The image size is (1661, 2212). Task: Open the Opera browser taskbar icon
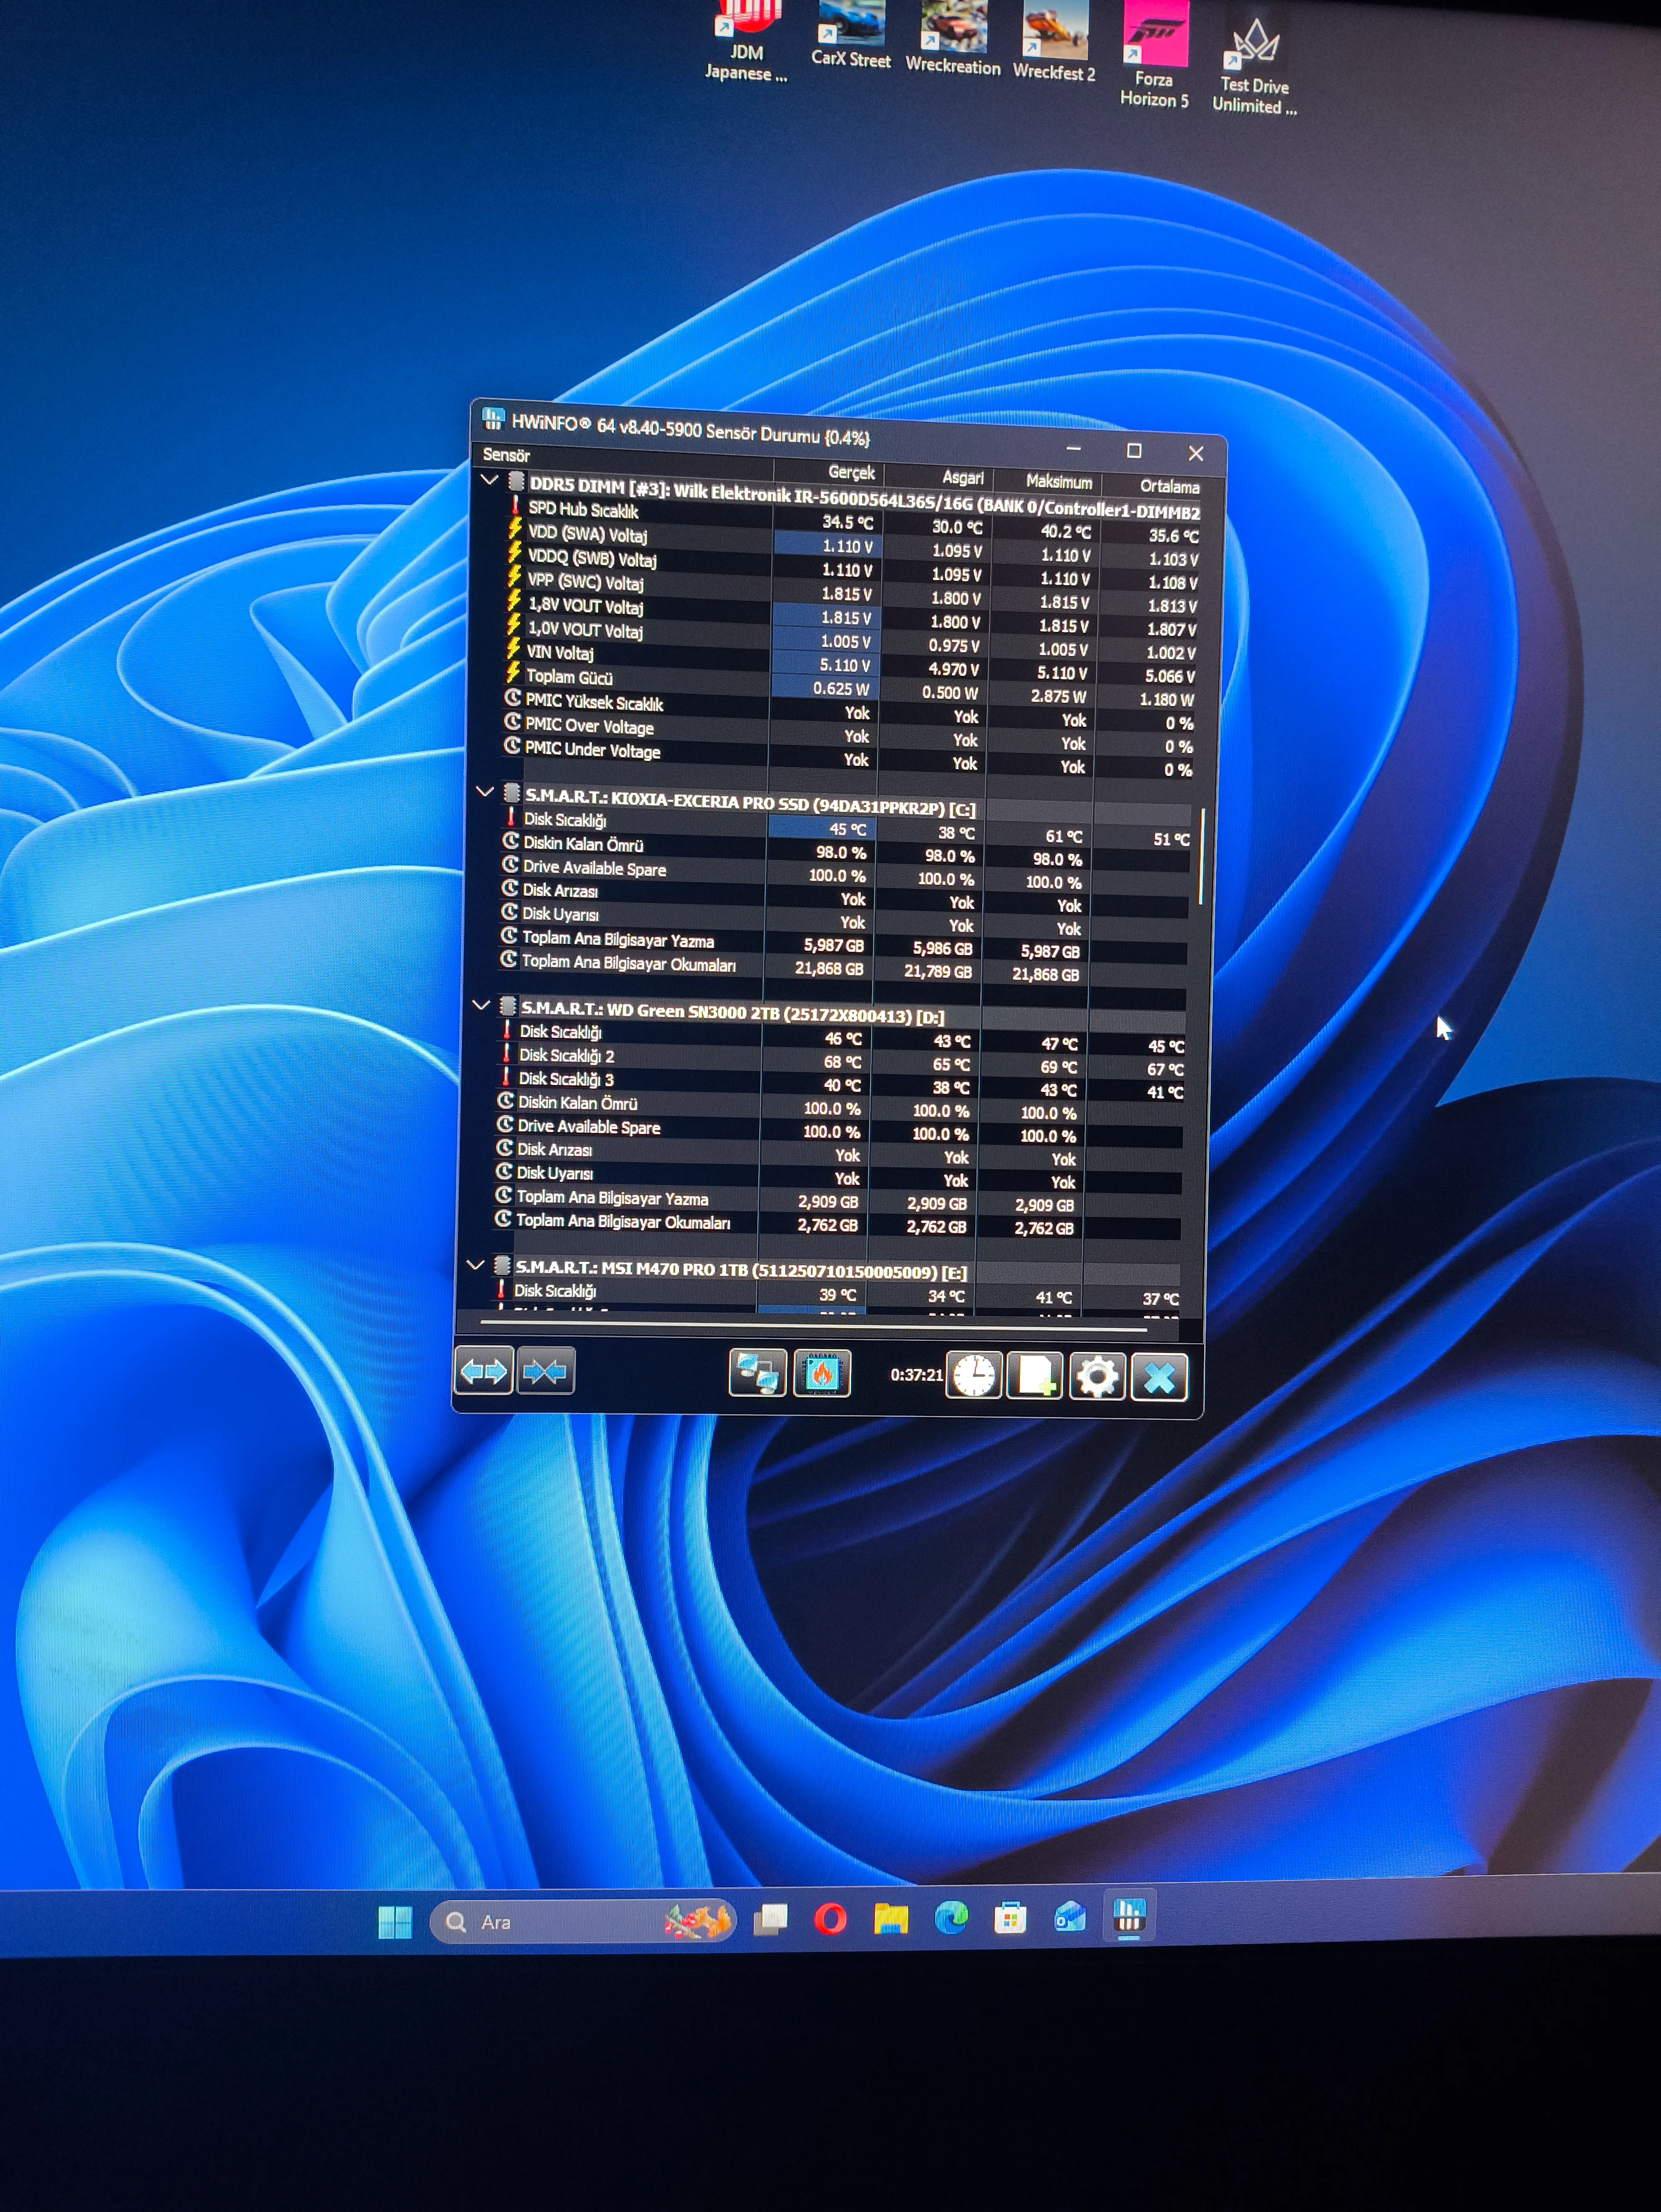click(830, 1919)
